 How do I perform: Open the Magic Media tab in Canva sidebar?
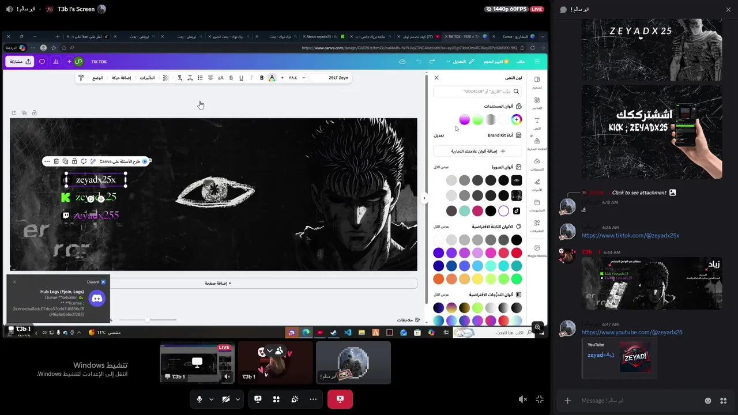click(537, 251)
